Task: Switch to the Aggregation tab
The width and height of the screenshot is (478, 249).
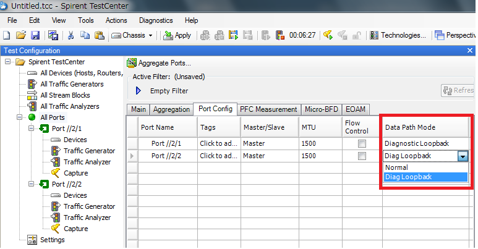Action: (x=171, y=109)
